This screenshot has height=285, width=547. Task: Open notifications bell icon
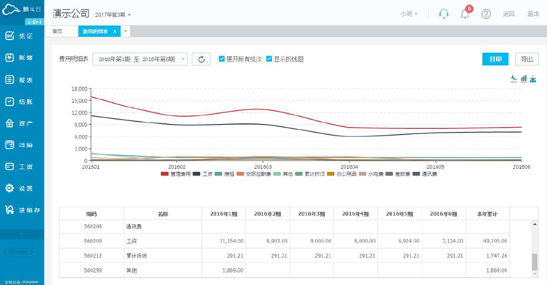[x=465, y=14]
